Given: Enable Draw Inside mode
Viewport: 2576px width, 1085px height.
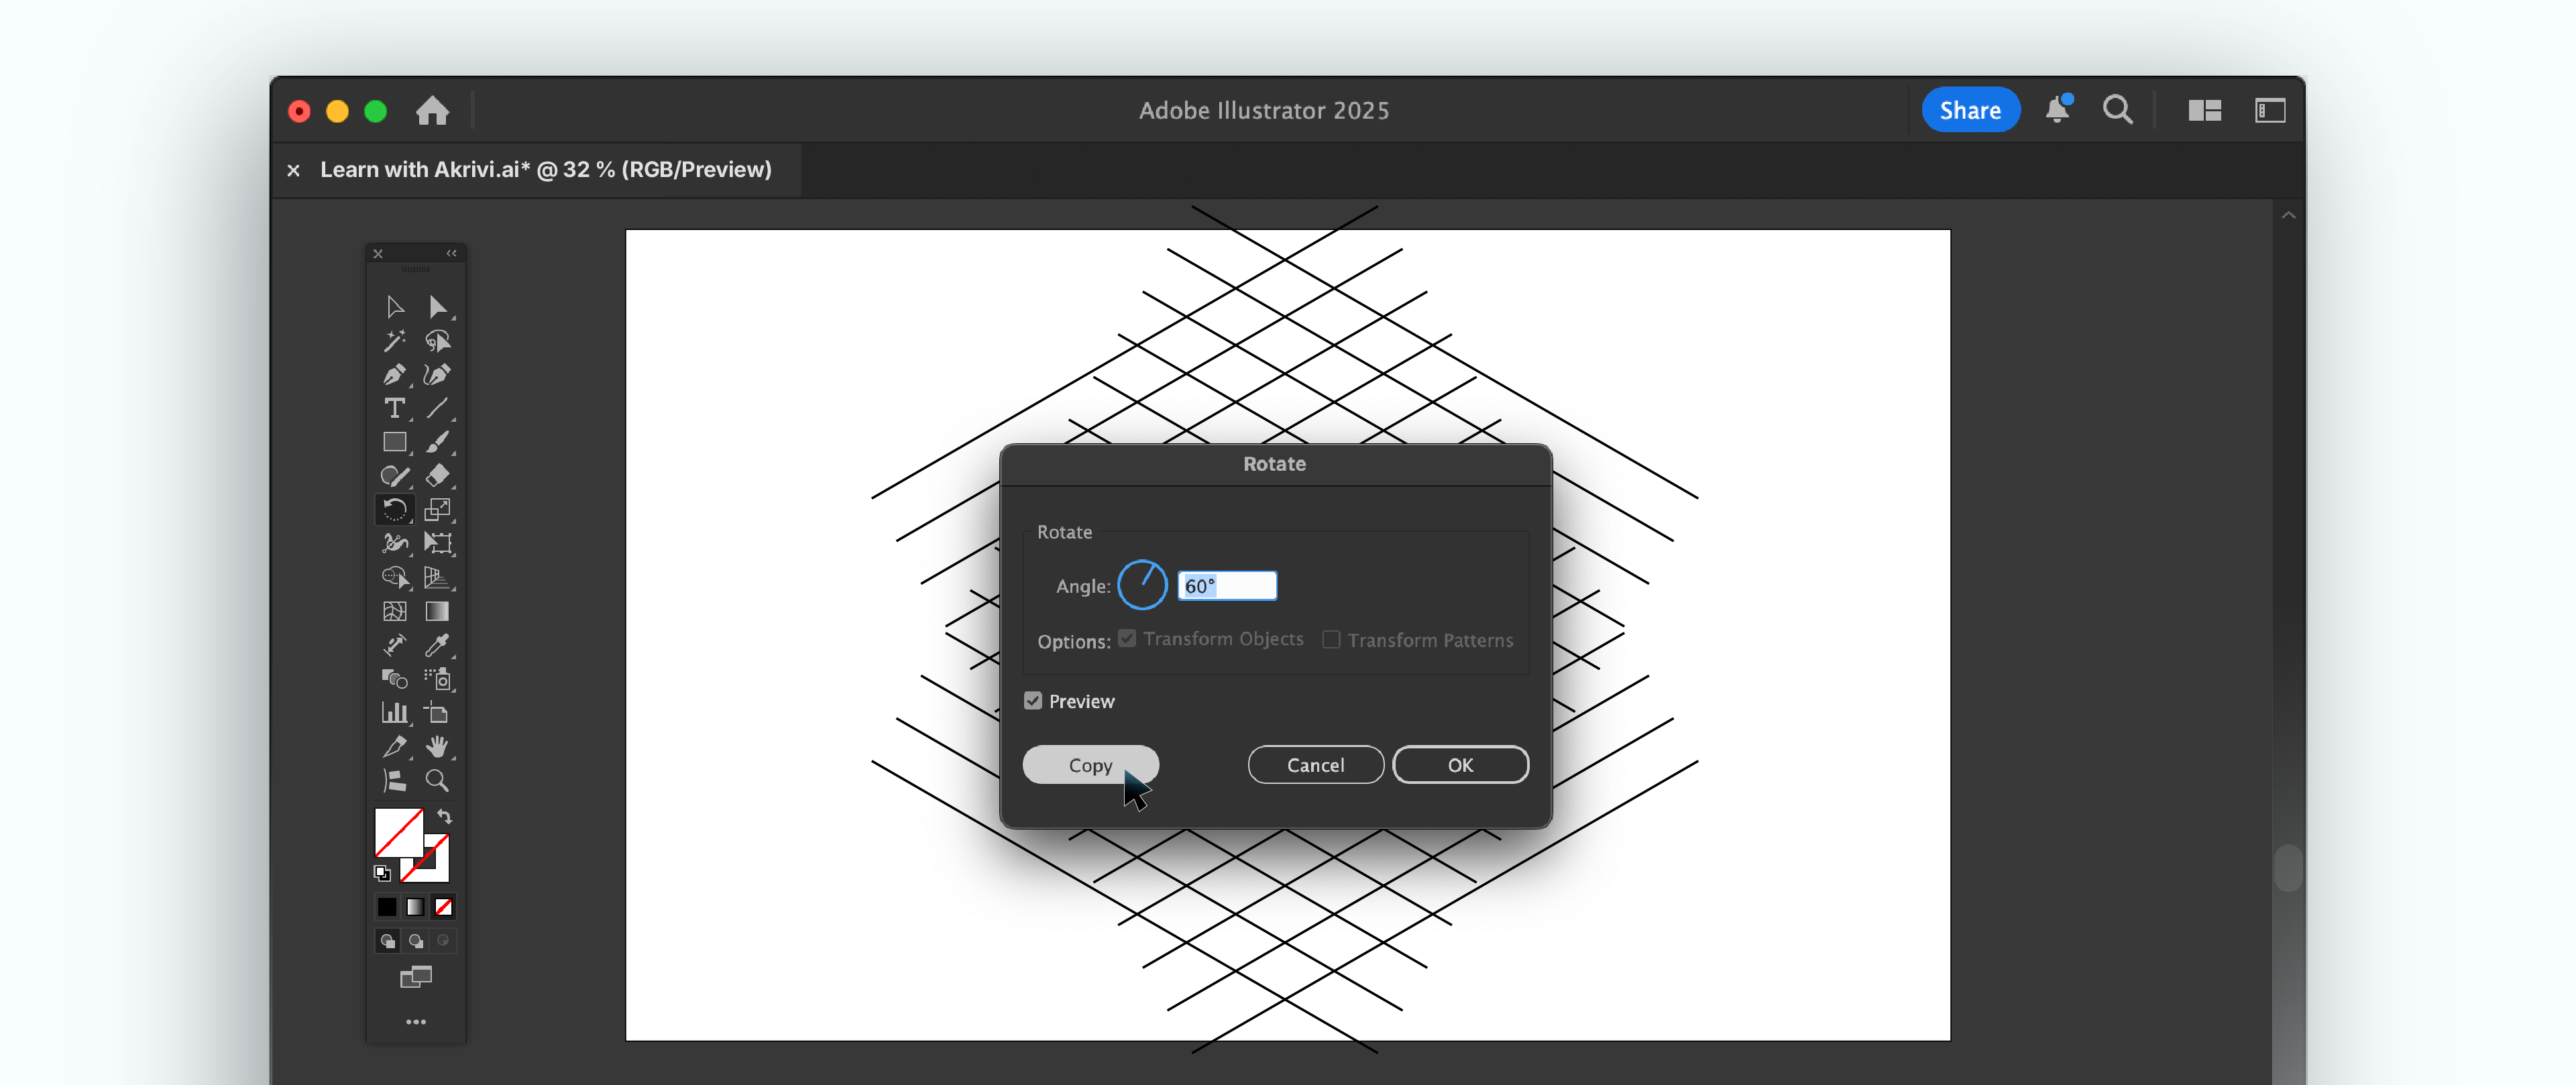Looking at the screenshot, I should (x=443, y=941).
